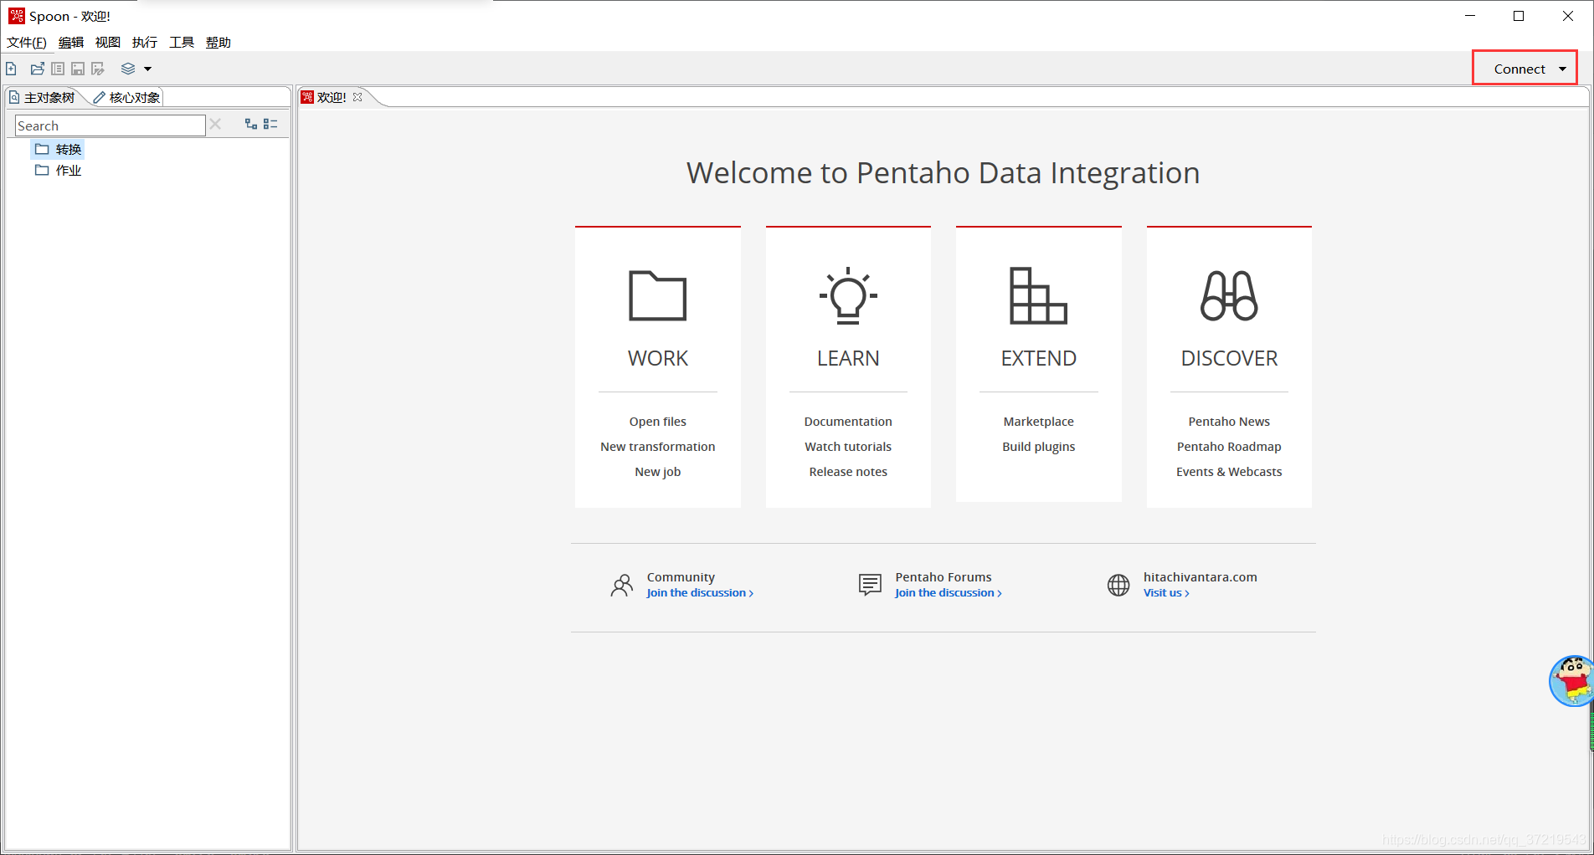Close the 欢迎! tab
The image size is (1594, 855).
pos(357,97)
